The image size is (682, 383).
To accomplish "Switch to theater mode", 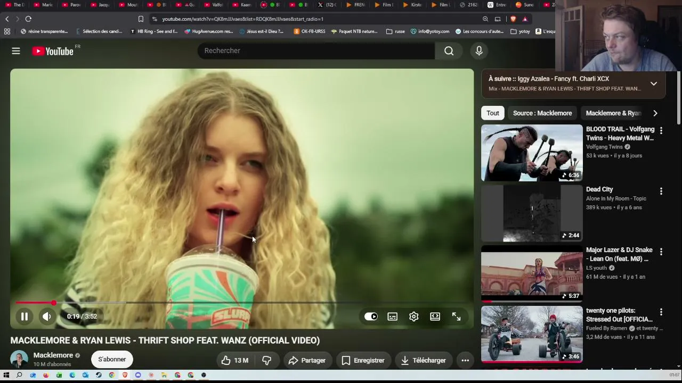I will (435, 317).
